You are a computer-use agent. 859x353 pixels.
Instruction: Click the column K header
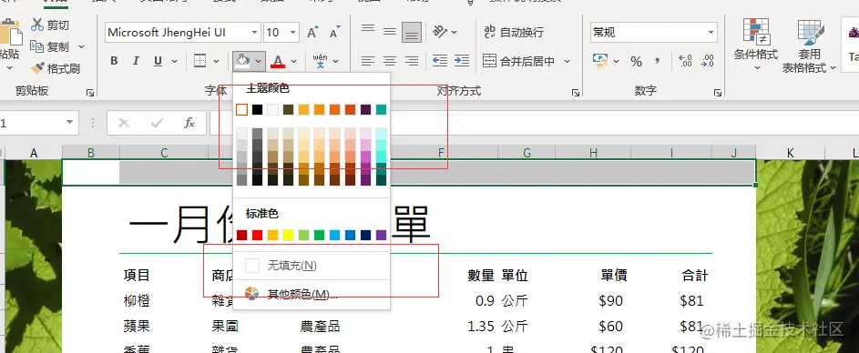pos(790,153)
